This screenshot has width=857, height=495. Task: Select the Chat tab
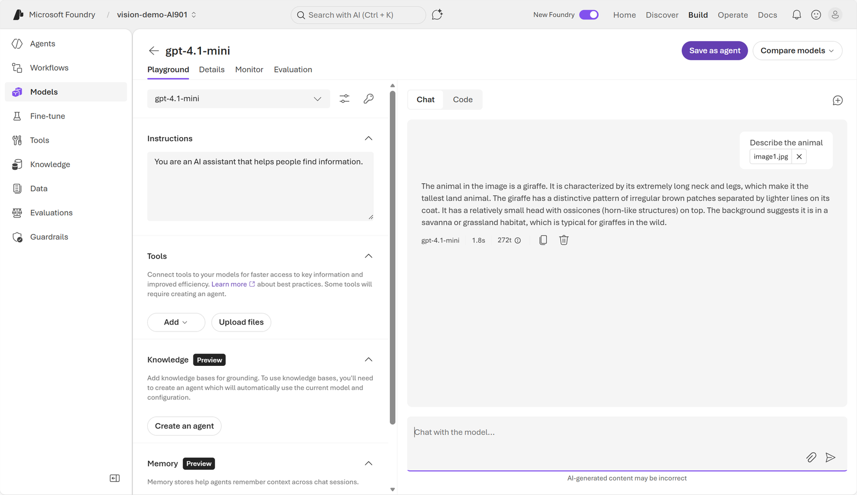click(425, 100)
